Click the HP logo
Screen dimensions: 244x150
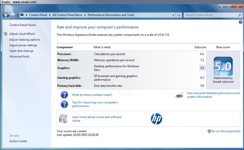point(156,119)
